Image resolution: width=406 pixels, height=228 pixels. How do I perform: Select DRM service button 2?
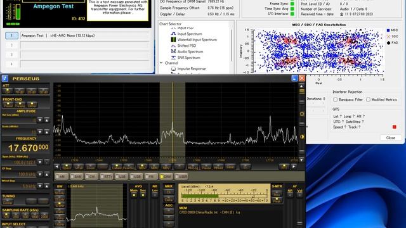tap(11, 45)
